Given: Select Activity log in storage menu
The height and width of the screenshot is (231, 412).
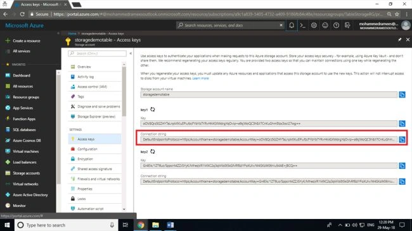Looking at the screenshot, I should click(94, 77).
